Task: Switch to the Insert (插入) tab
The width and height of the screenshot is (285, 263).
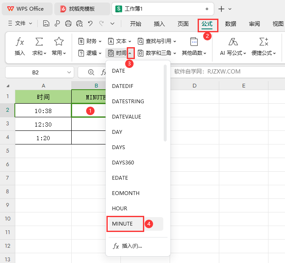Action: click(x=159, y=24)
